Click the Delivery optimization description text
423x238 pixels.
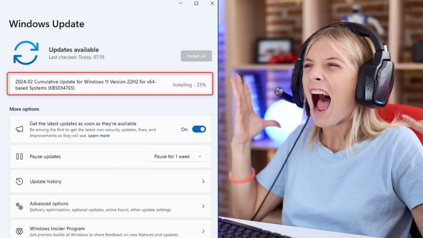tap(100, 210)
